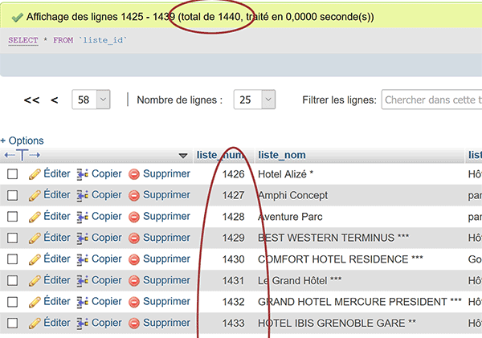Image resolution: width=482 pixels, height=338 pixels.
Task: Click cell value 1429 in liste_num
Action: (233, 238)
